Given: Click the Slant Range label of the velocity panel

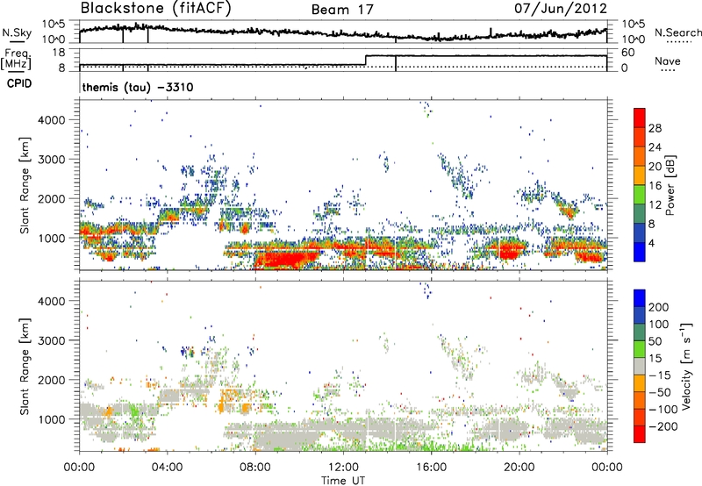Looking at the screenshot, I should tap(25, 366).
